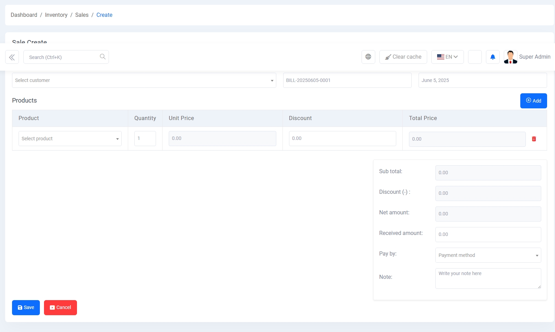Click the note text area

click(x=488, y=278)
